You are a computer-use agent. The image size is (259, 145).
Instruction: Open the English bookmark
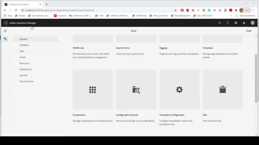point(20,15)
